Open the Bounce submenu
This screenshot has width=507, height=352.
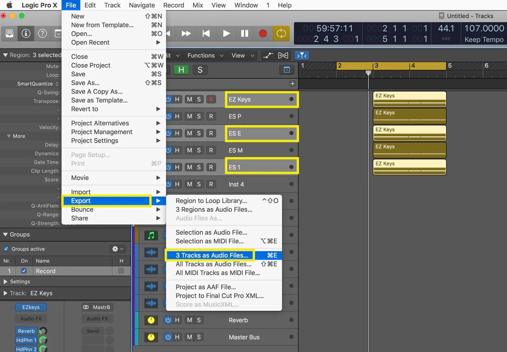114,210
